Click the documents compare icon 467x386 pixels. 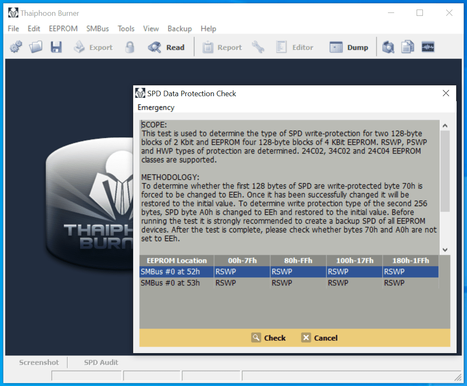407,47
